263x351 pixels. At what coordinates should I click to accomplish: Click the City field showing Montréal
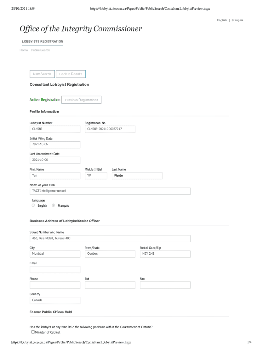55,254
